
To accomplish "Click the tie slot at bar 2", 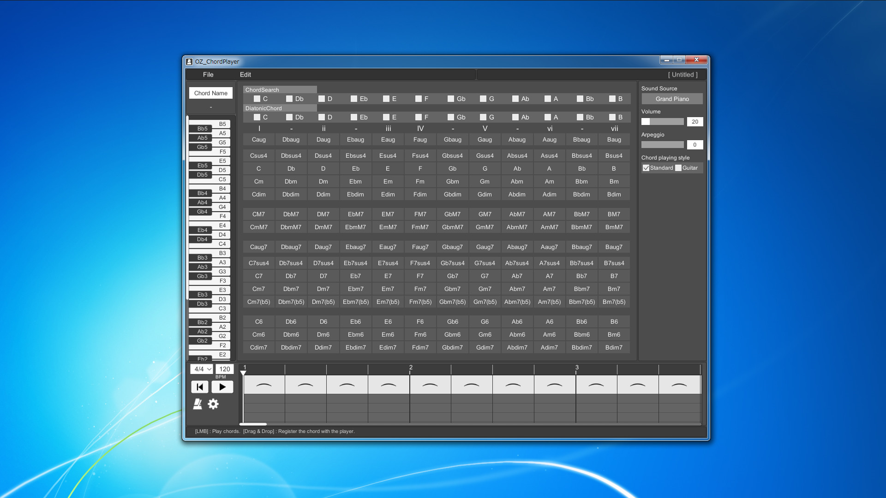I will point(430,385).
